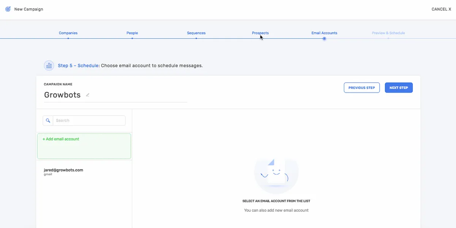Click the magnifier search icon
The width and height of the screenshot is (456, 228).
point(48,121)
